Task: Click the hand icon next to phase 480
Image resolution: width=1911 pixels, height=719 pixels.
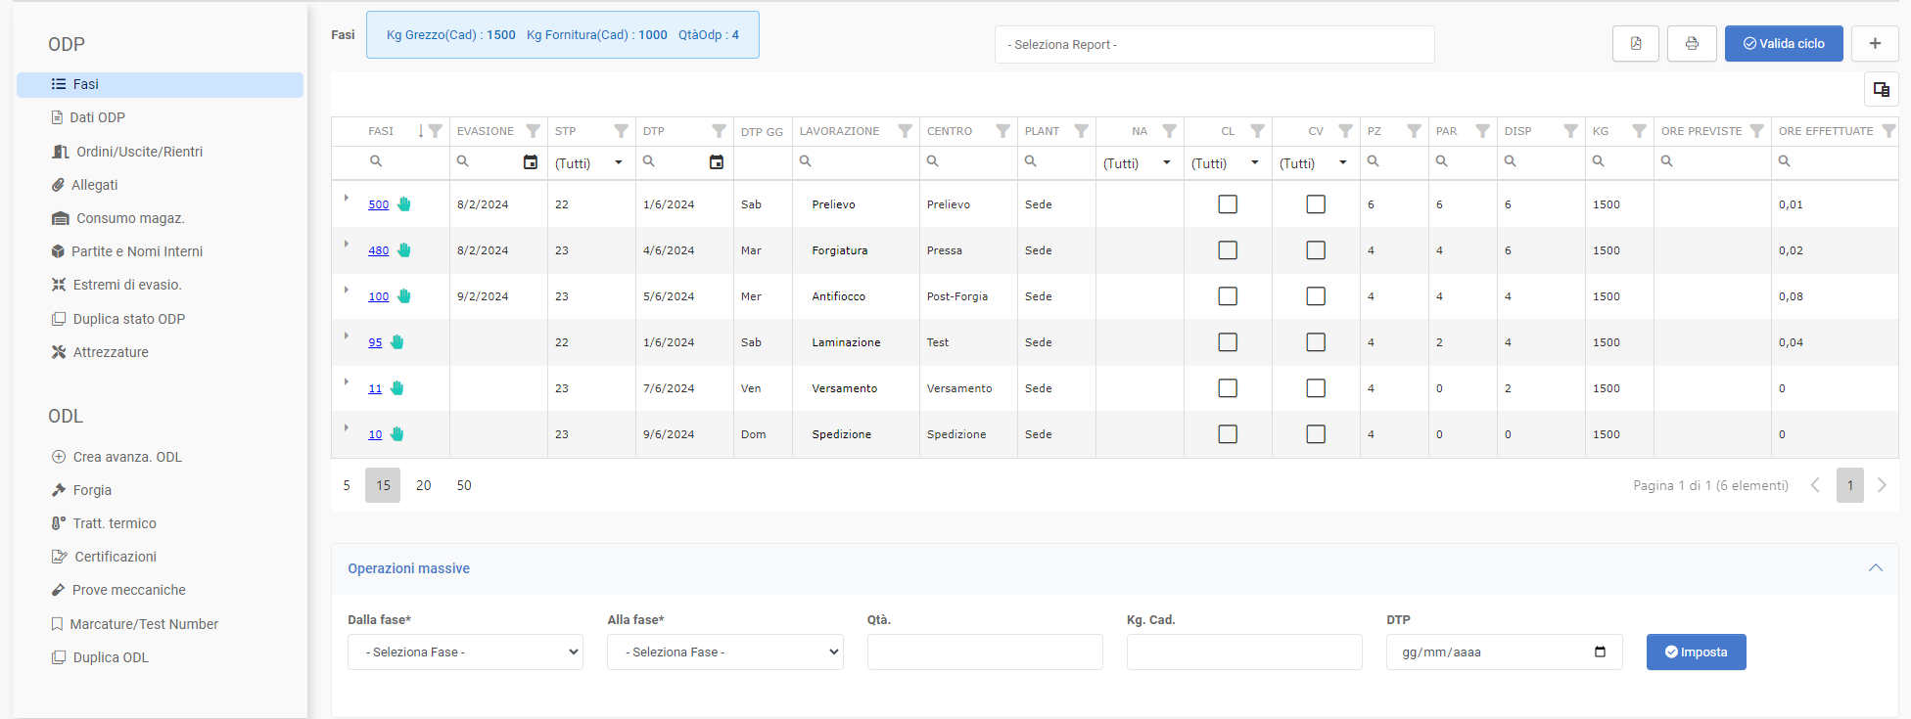Action: coord(404,250)
